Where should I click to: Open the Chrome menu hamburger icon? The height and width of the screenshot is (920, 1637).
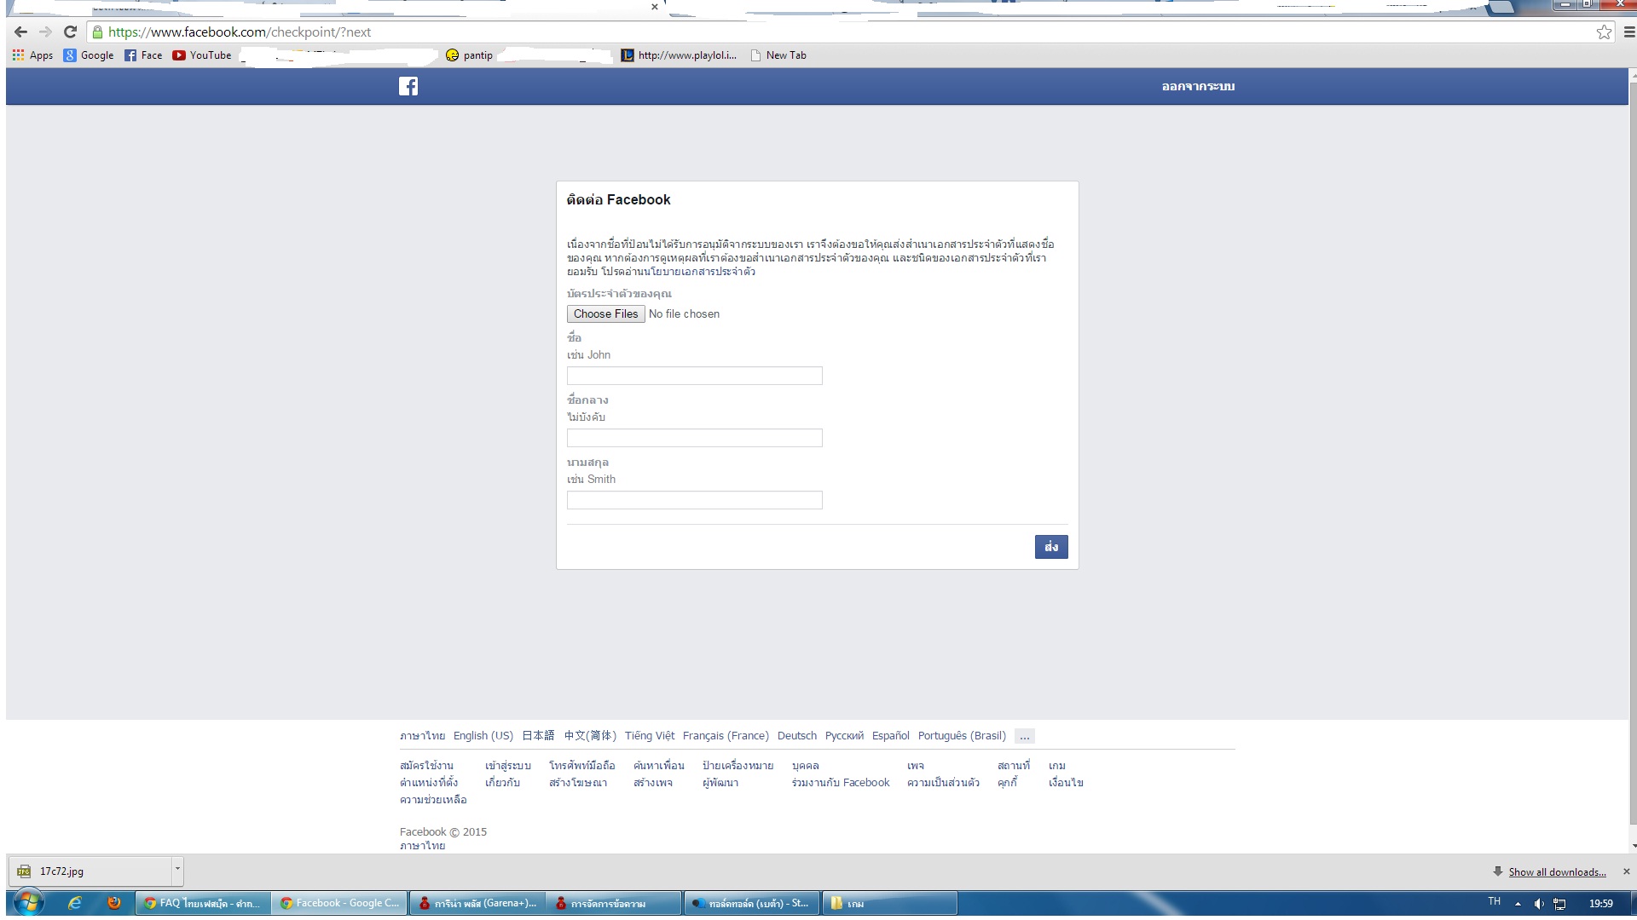pos(1628,32)
